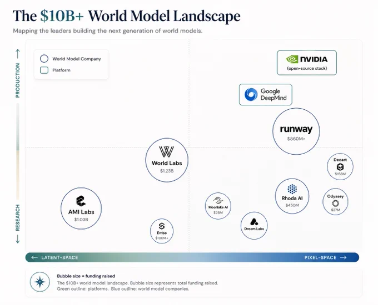
Task: Click the down arrow below RESEARCH
Action: tap(18, 239)
